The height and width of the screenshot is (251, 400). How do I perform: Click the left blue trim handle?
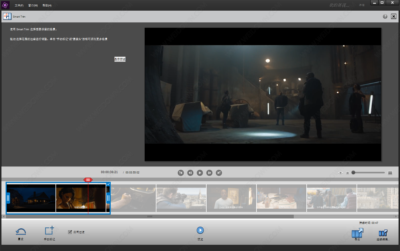[x=8, y=198]
